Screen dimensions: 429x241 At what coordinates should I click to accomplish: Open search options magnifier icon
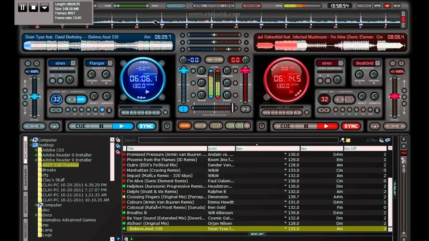click(x=342, y=140)
